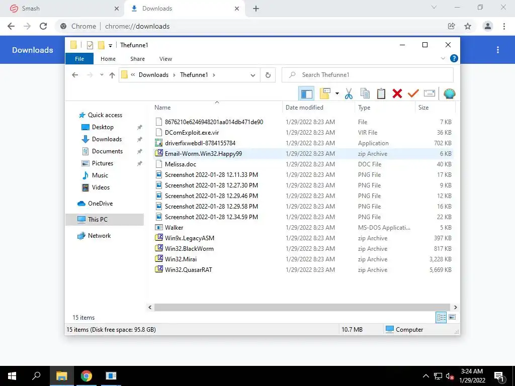Click the Paste clipboard icon

381,93
